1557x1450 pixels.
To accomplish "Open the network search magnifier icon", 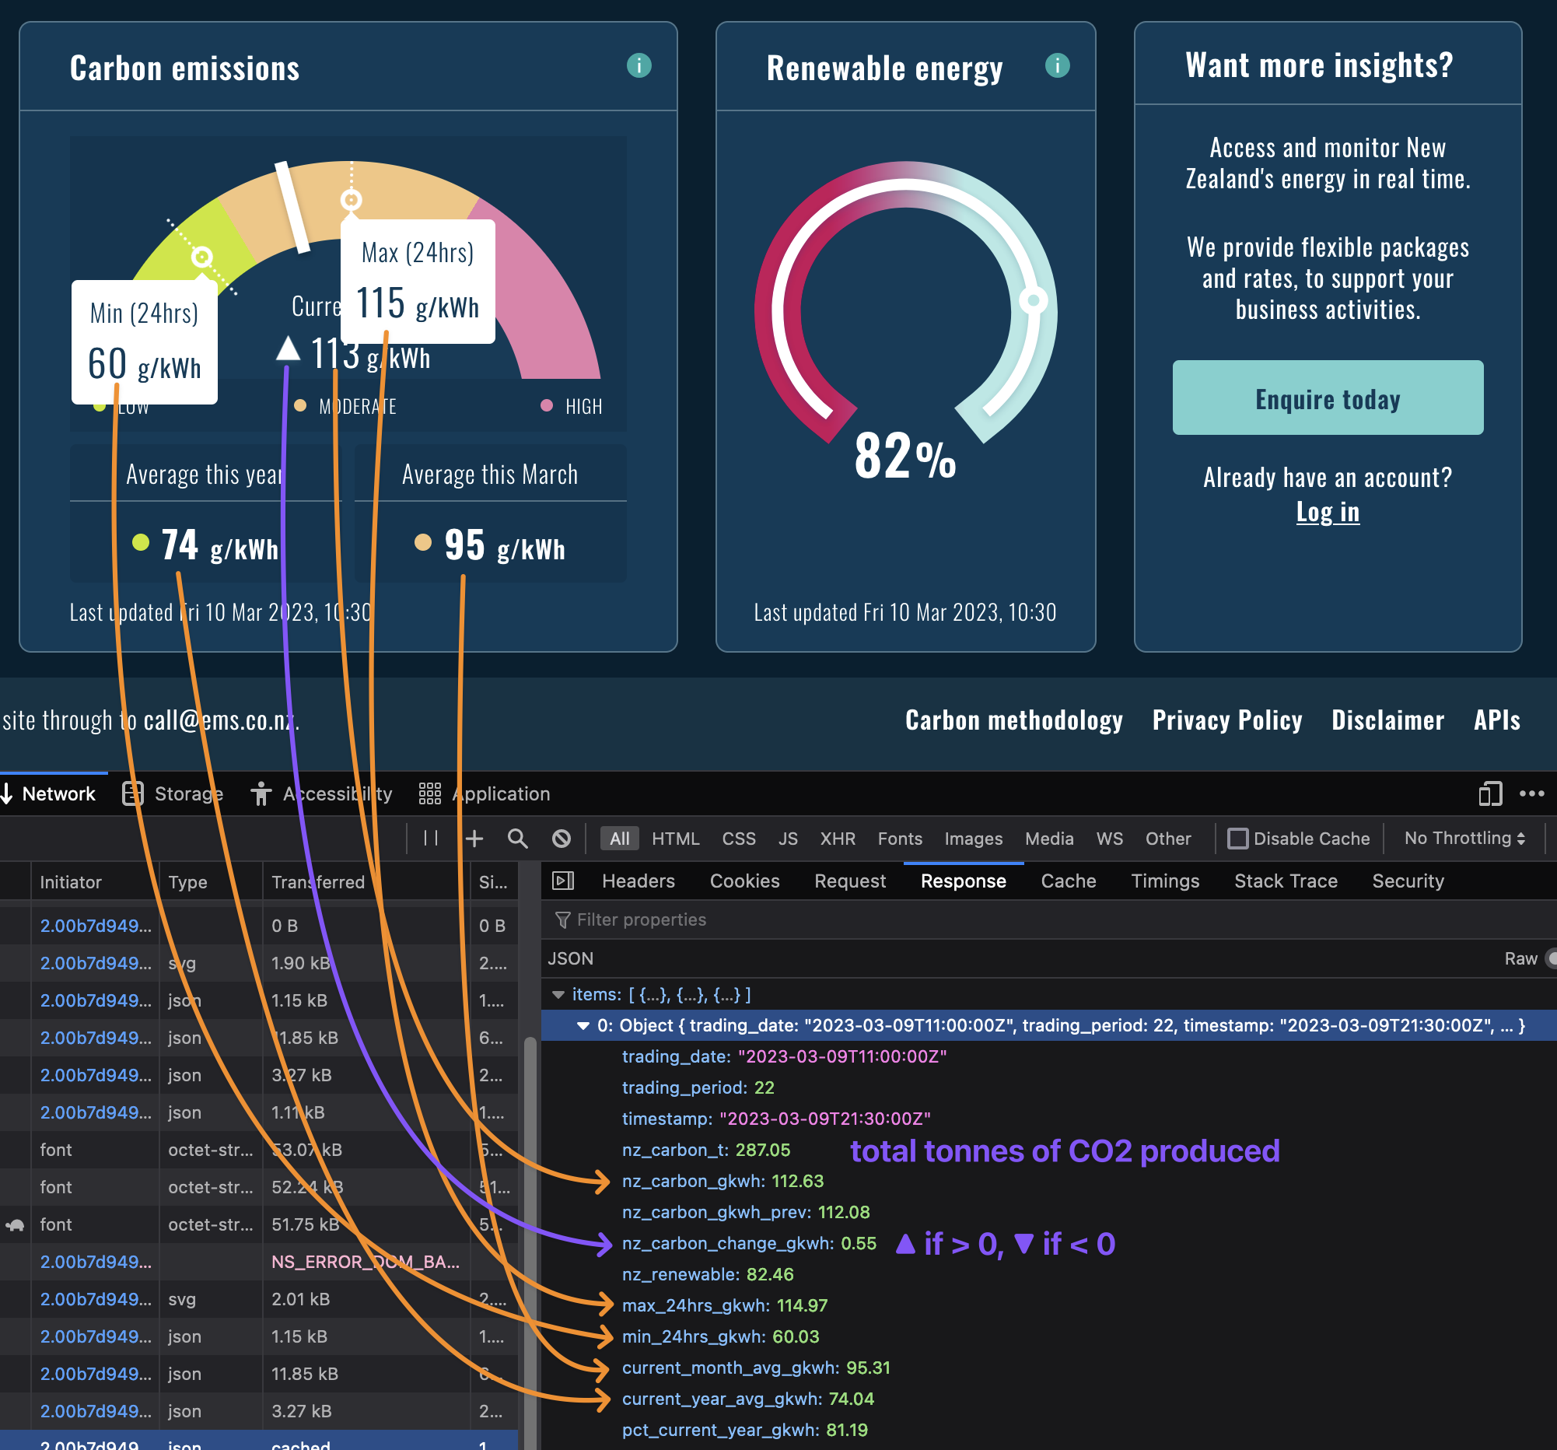I will coord(518,839).
